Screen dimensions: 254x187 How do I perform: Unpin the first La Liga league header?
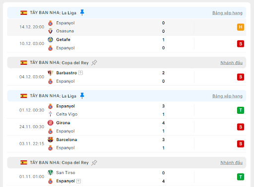click(x=82, y=13)
